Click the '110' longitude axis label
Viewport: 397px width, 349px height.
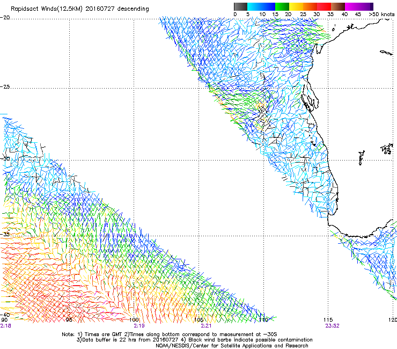[x=263, y=320]
